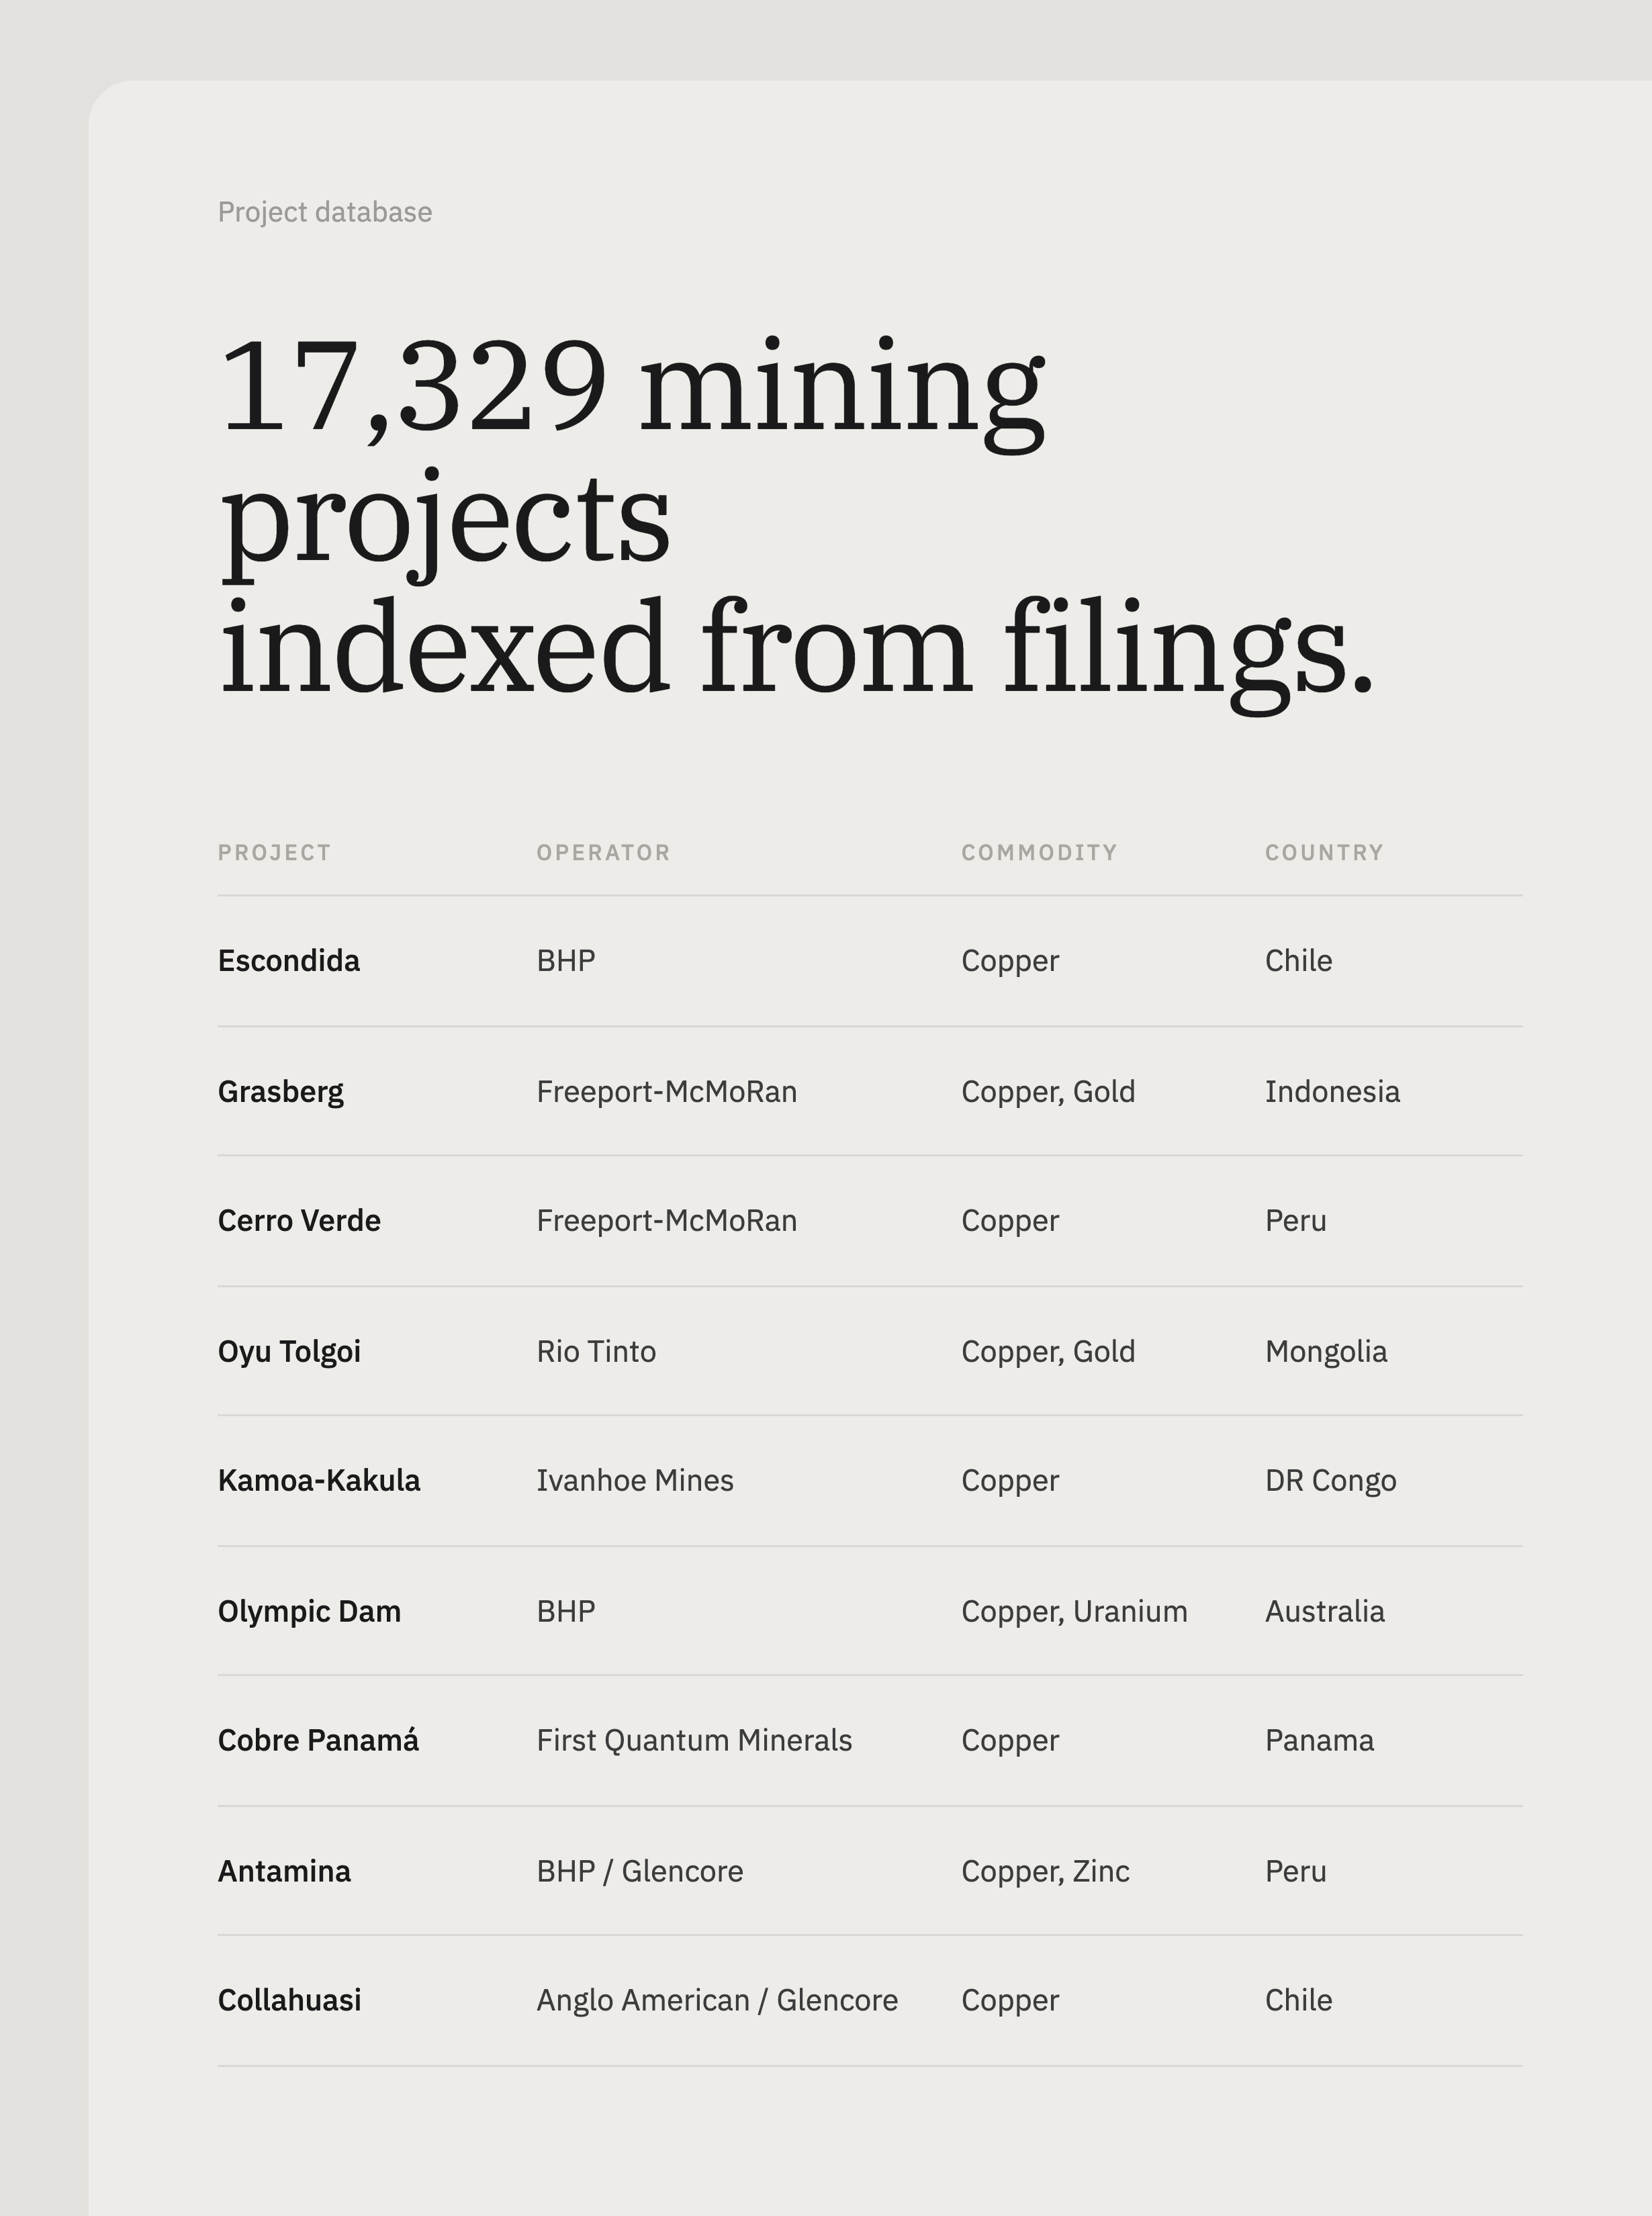
Task: Click the Copper, Uranium commodity cell
Action: tap(1074, 1611)
